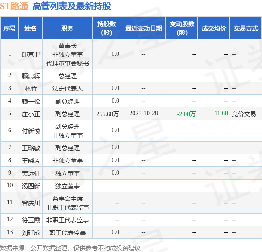Click the trade type '竞价交易'

[244, 114]
